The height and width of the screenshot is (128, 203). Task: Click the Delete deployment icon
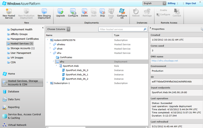click(84, 11)
